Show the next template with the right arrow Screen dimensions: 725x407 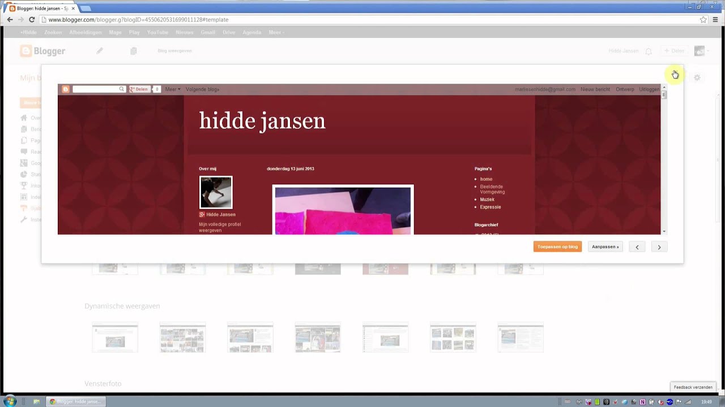[659, 247]
